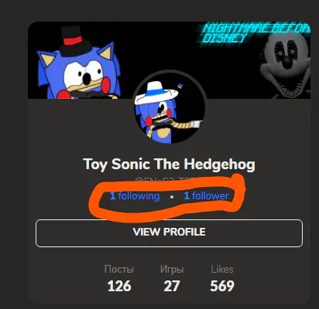Screen dimensions: 319x309
Task: Click the small flag icon in avatar
Action: click(x=180, y=86)
